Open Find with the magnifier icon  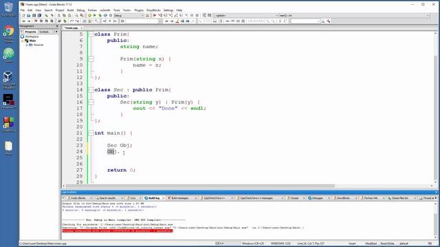coord(76,15)
